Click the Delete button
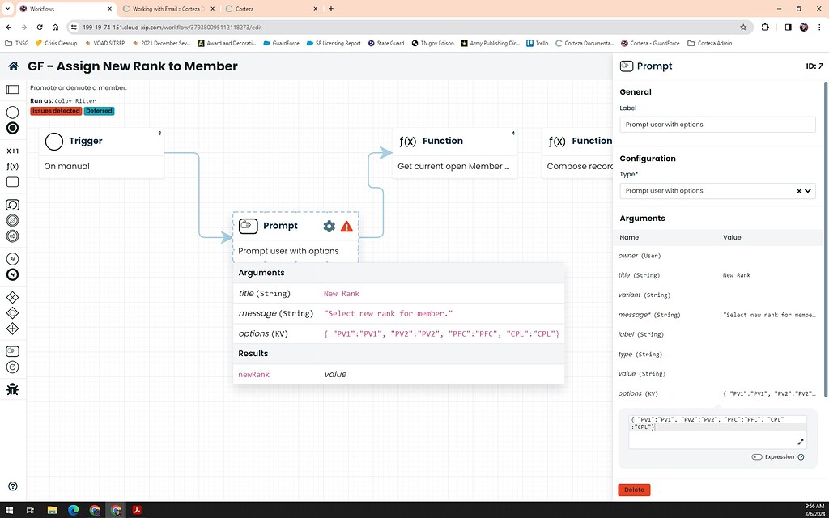The height and width of the screenshot is (518, 829). tap(634, 490)
